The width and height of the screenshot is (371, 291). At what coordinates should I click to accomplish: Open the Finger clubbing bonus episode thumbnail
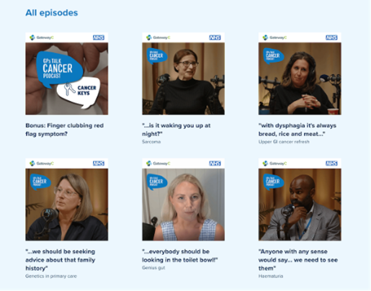(x=67, y=73)
